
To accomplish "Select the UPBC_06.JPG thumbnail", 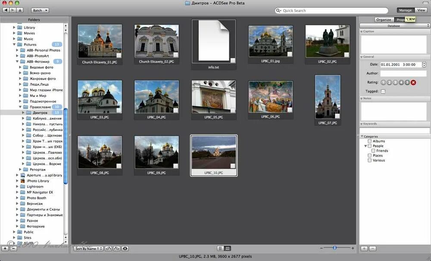I will [x=271, y=97].
